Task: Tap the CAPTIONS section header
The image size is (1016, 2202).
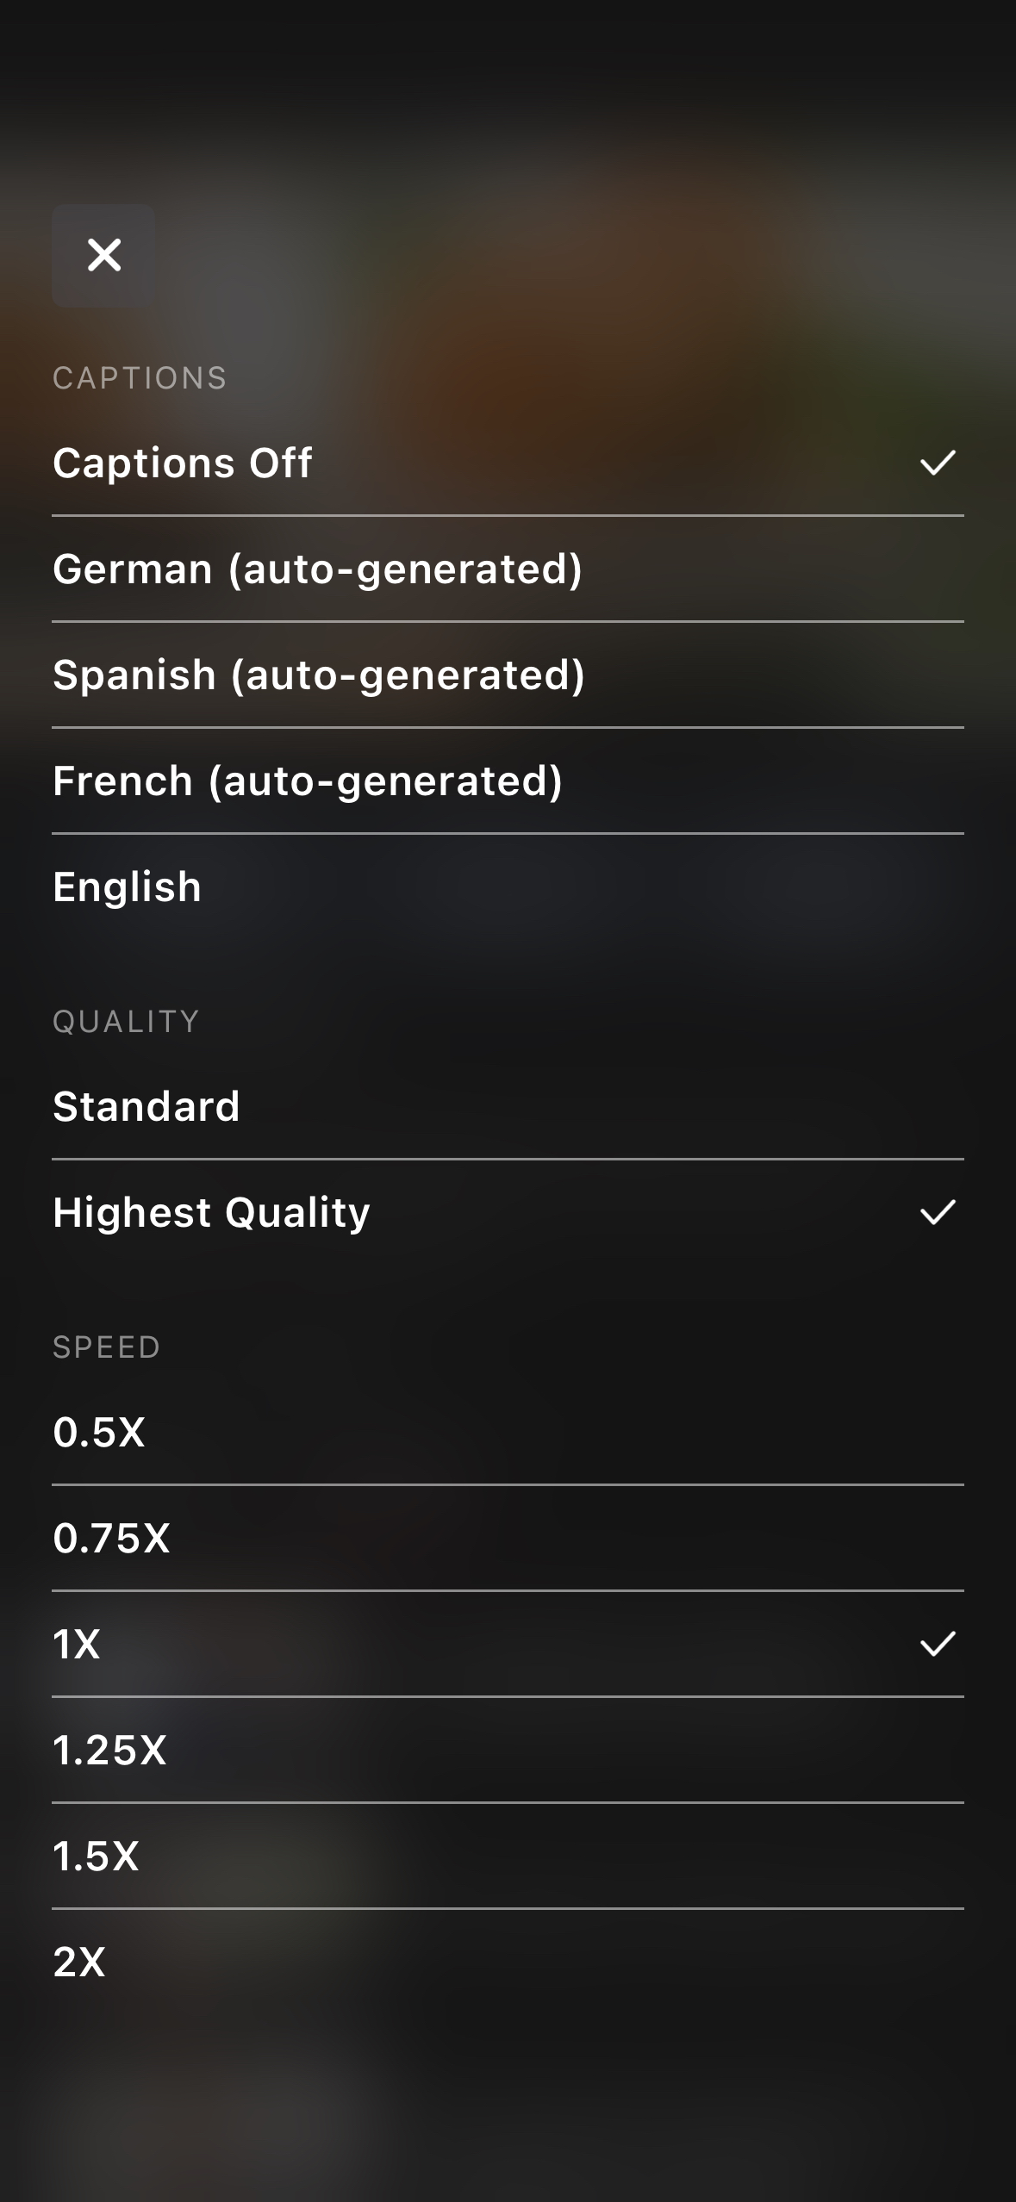Action: 140,378
